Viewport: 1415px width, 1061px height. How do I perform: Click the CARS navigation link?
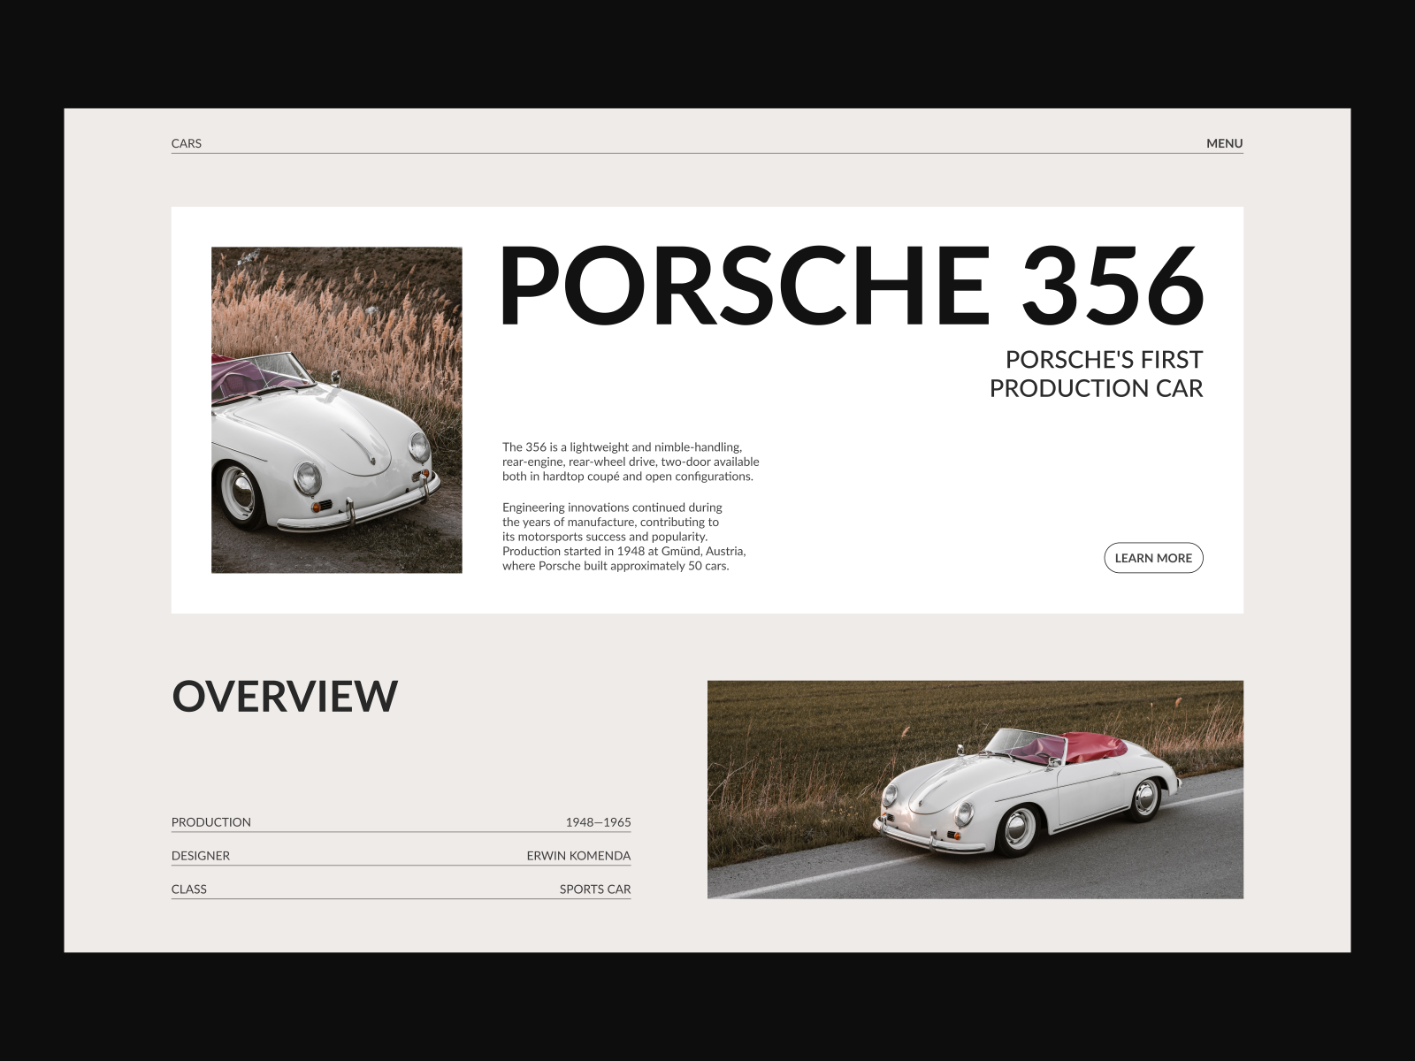187,143
